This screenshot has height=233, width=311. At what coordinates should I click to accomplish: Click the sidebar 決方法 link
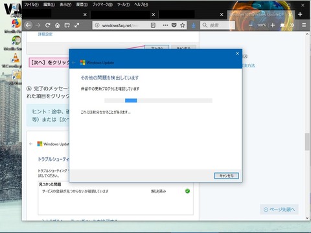(249, 65)
